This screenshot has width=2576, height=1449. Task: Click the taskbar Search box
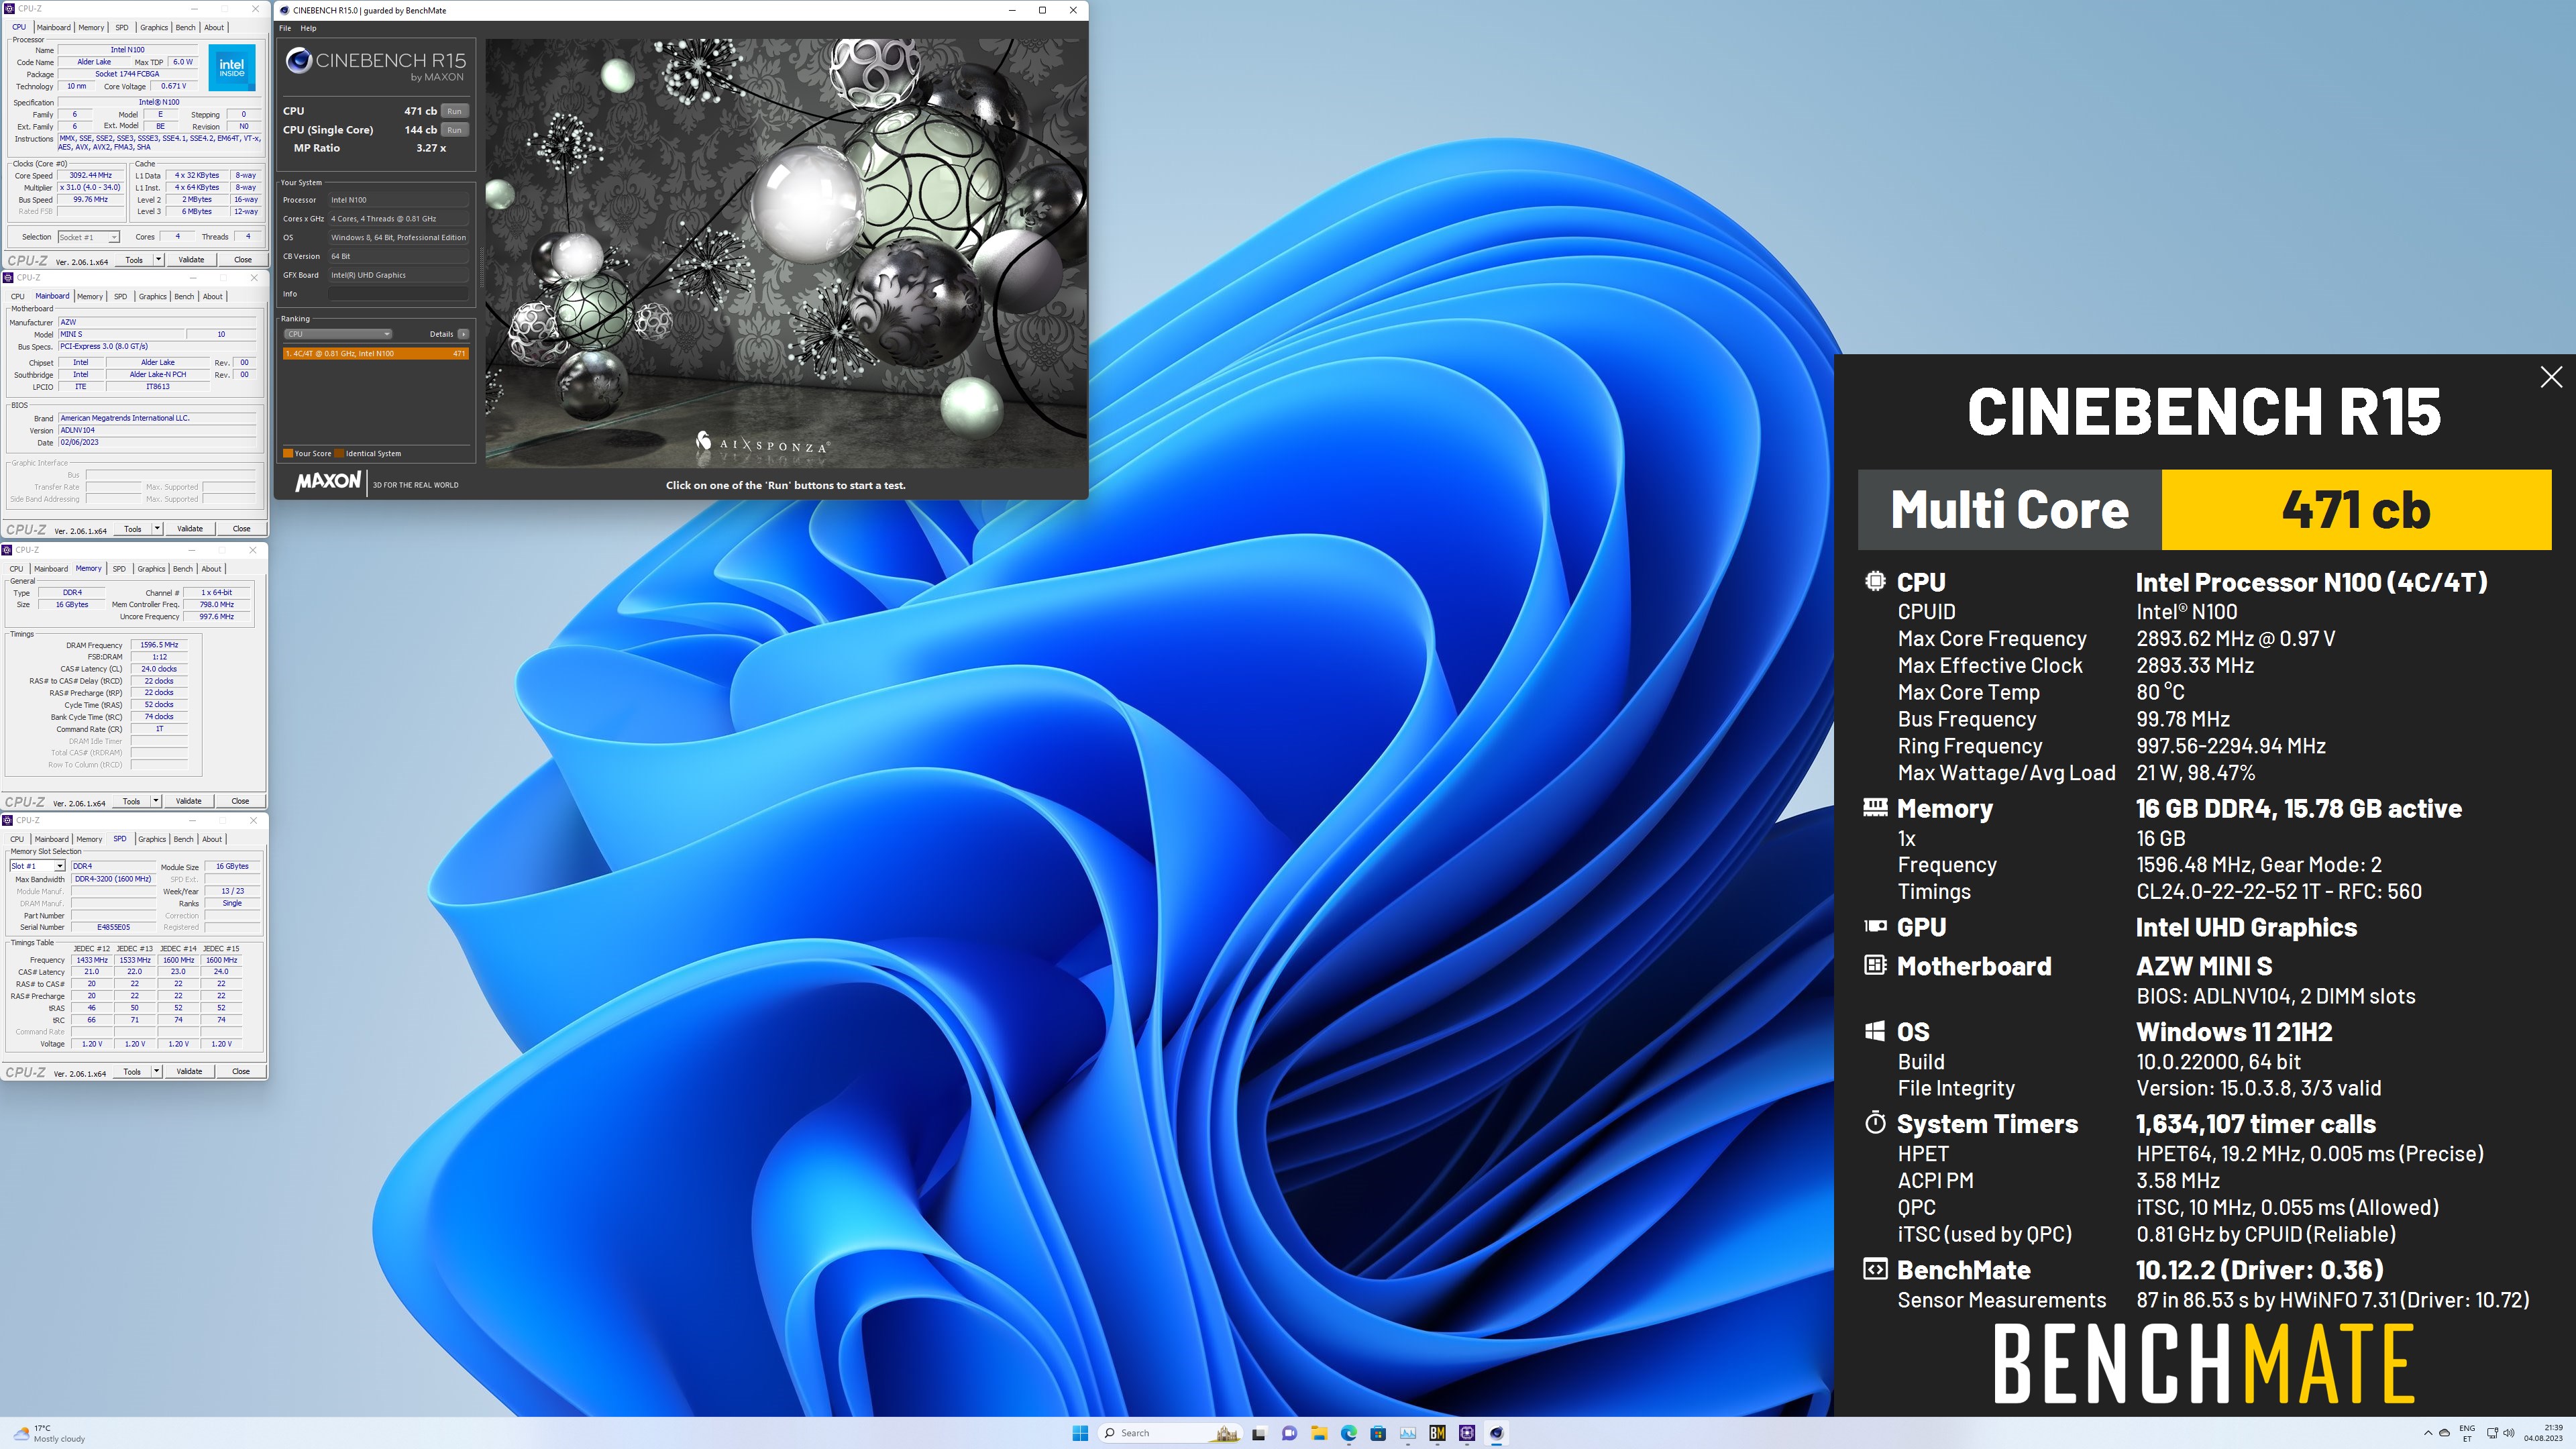tap(1170, 1433)
